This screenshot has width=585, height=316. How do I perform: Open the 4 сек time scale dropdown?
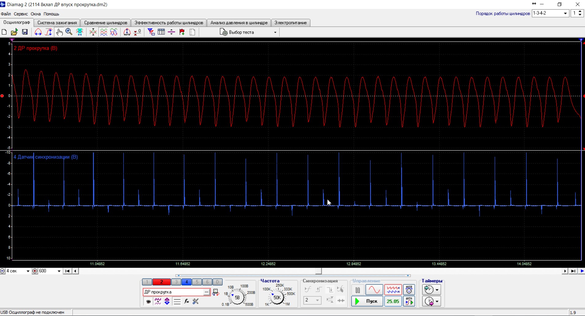point(28,271)
